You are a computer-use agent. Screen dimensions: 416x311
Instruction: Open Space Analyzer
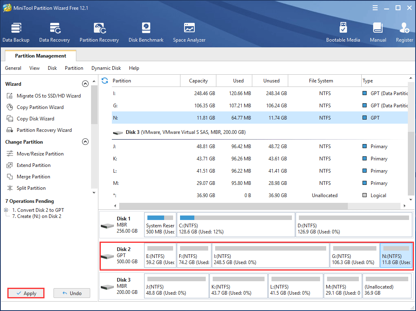(189, 33)
